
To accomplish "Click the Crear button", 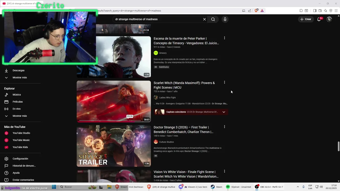I will click(305, 19).
